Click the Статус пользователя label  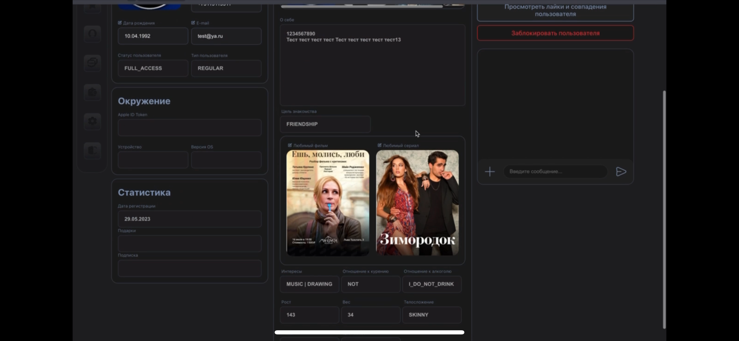tap(139, 55)
